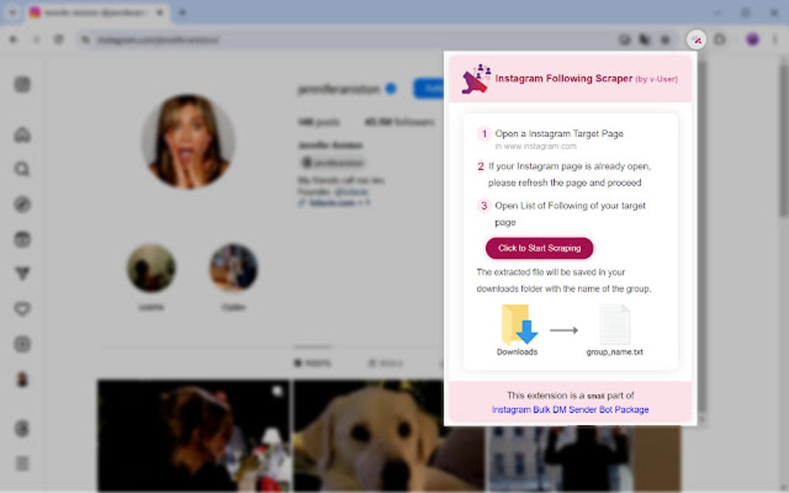Click the Notifications heart icon
Image resolution: width=789 pixels, height=493 pixels.
(22, 308)
